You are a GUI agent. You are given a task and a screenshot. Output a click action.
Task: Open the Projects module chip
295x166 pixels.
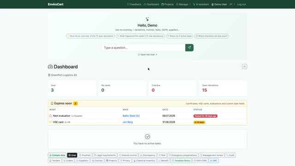(x=112, y=161)
